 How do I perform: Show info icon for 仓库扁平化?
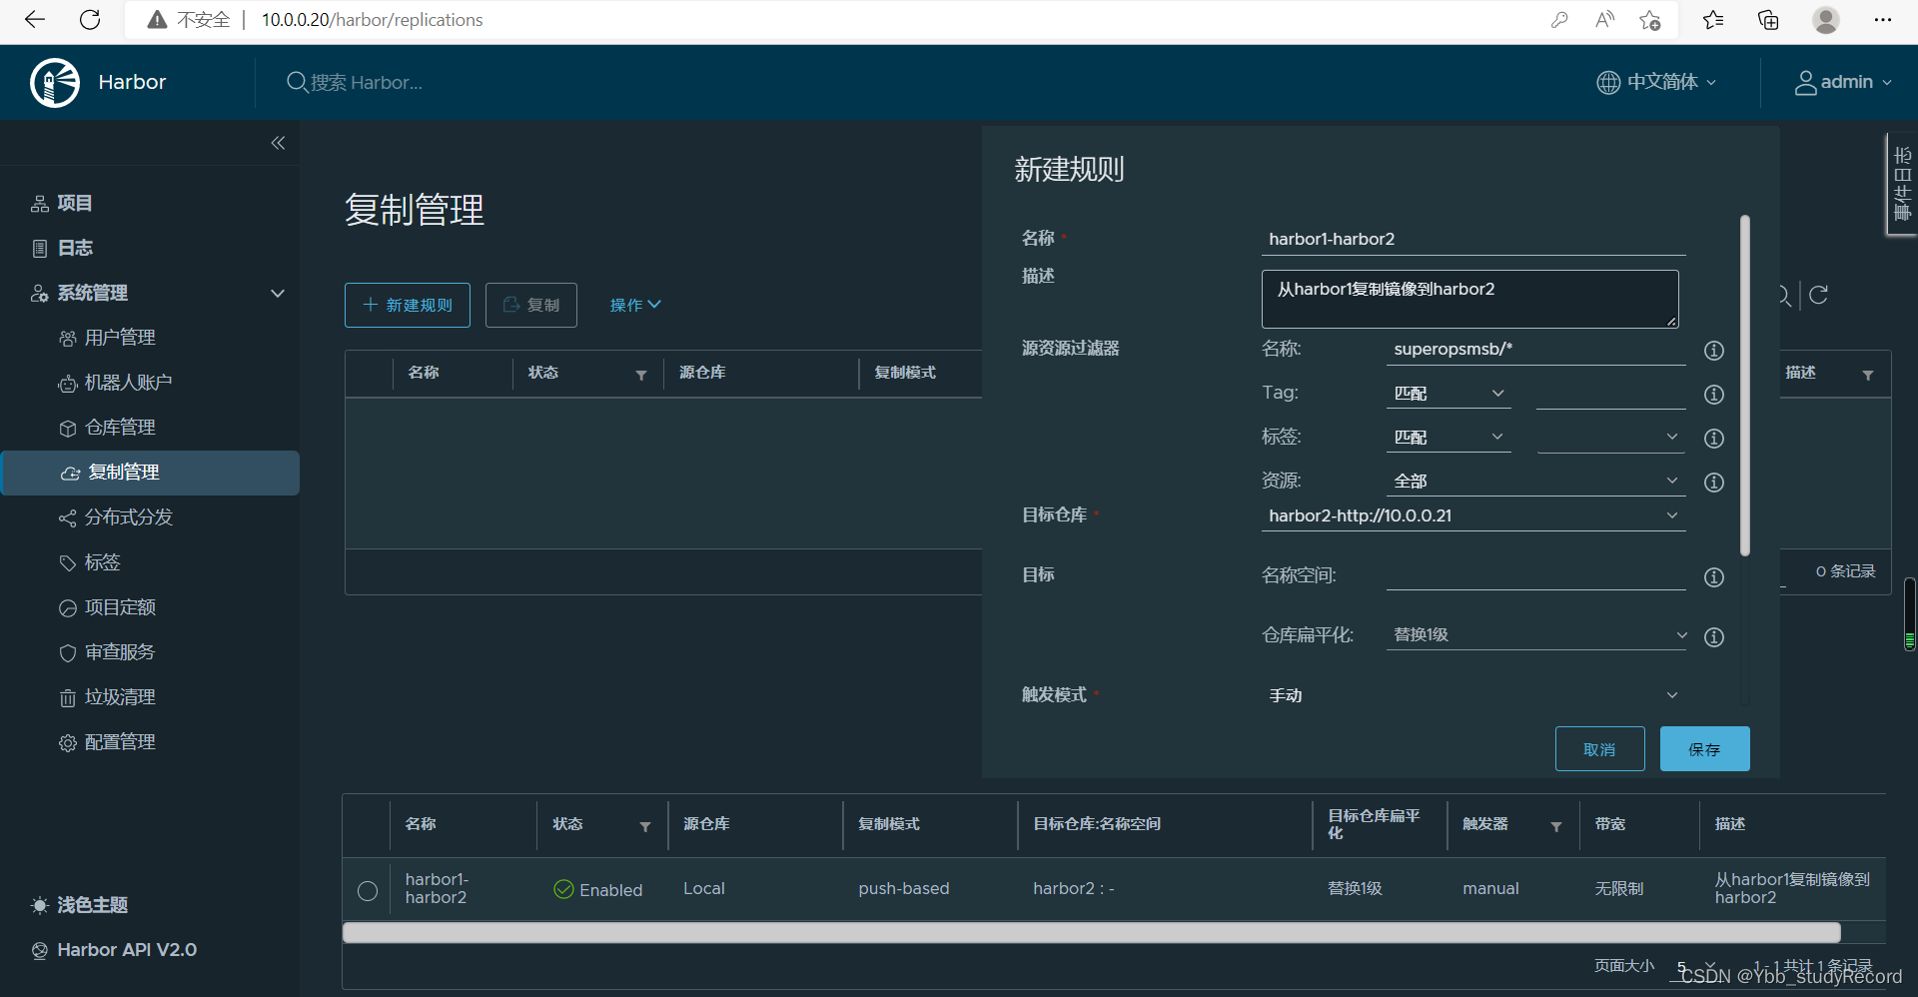1714,637
